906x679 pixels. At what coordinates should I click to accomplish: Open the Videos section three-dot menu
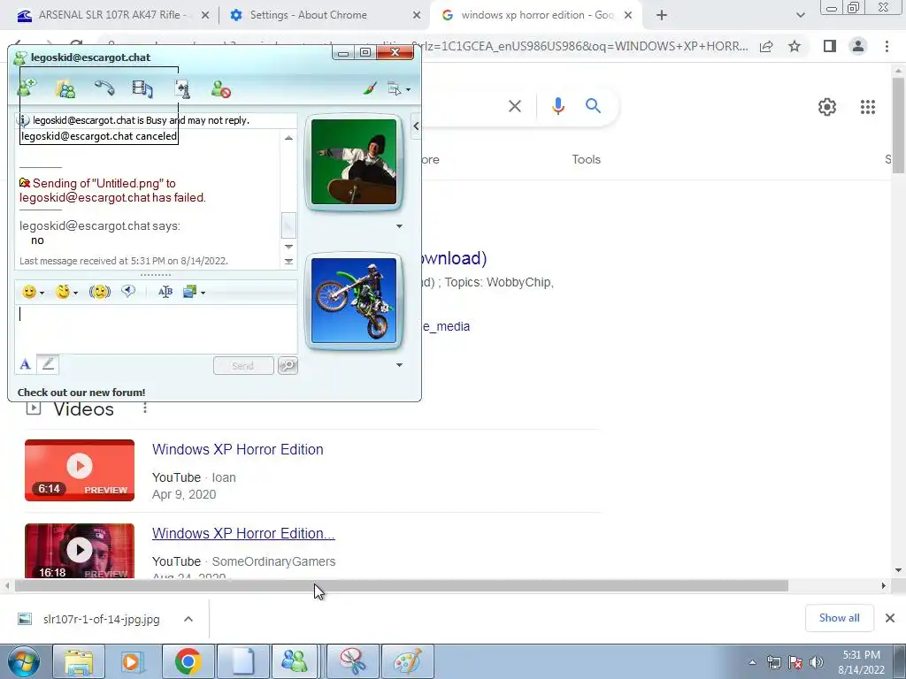point(145,408)
